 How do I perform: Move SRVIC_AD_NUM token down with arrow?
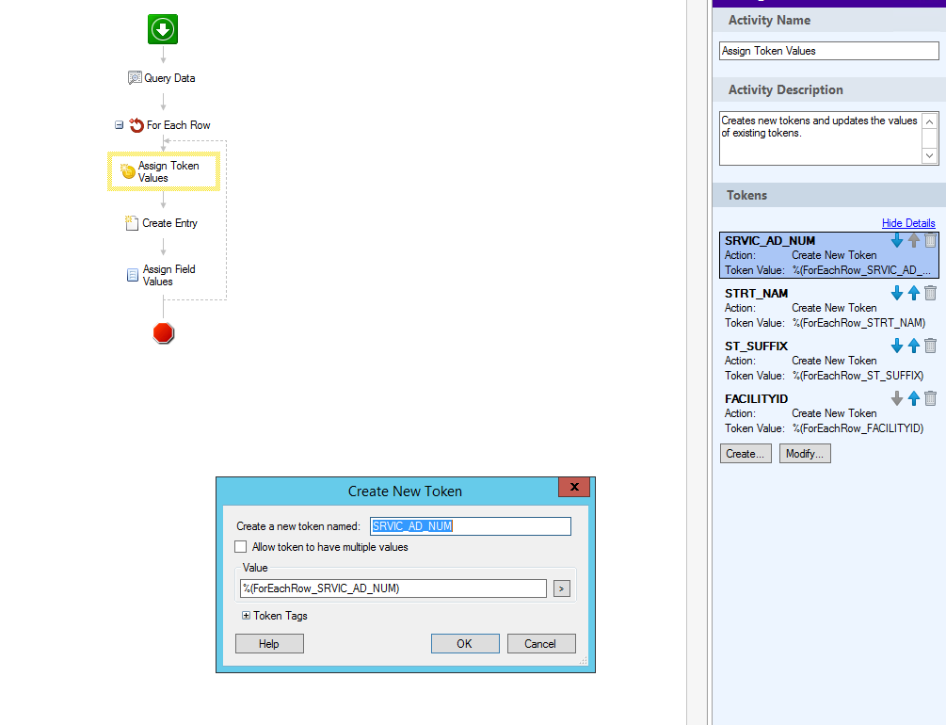point(896,241)
